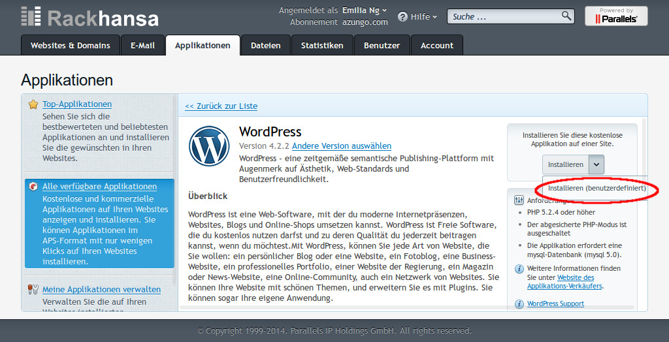Open the Dateien tab
This screenshot has width=669, height=342.
[265, 45]
